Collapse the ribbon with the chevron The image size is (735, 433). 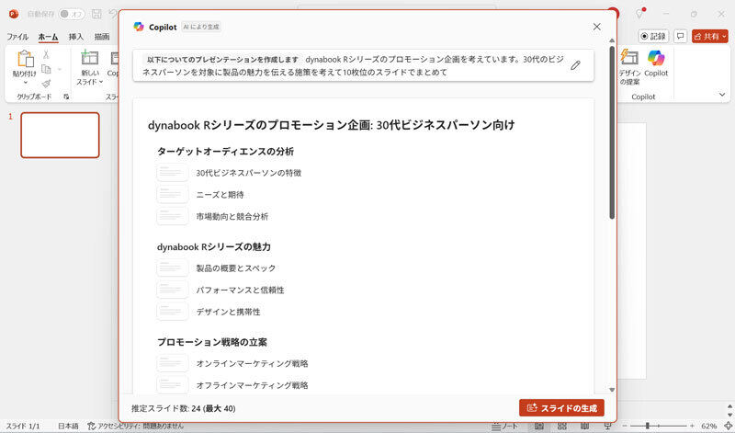tap(722, 95)
